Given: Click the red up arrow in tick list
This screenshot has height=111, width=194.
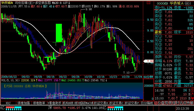Looking at the screenshot, I should (x=192, y=94).
